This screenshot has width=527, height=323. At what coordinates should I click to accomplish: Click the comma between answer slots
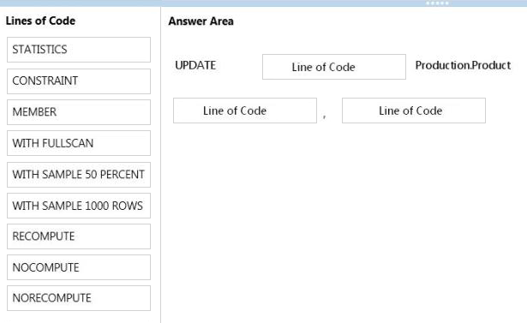(324, 117)
